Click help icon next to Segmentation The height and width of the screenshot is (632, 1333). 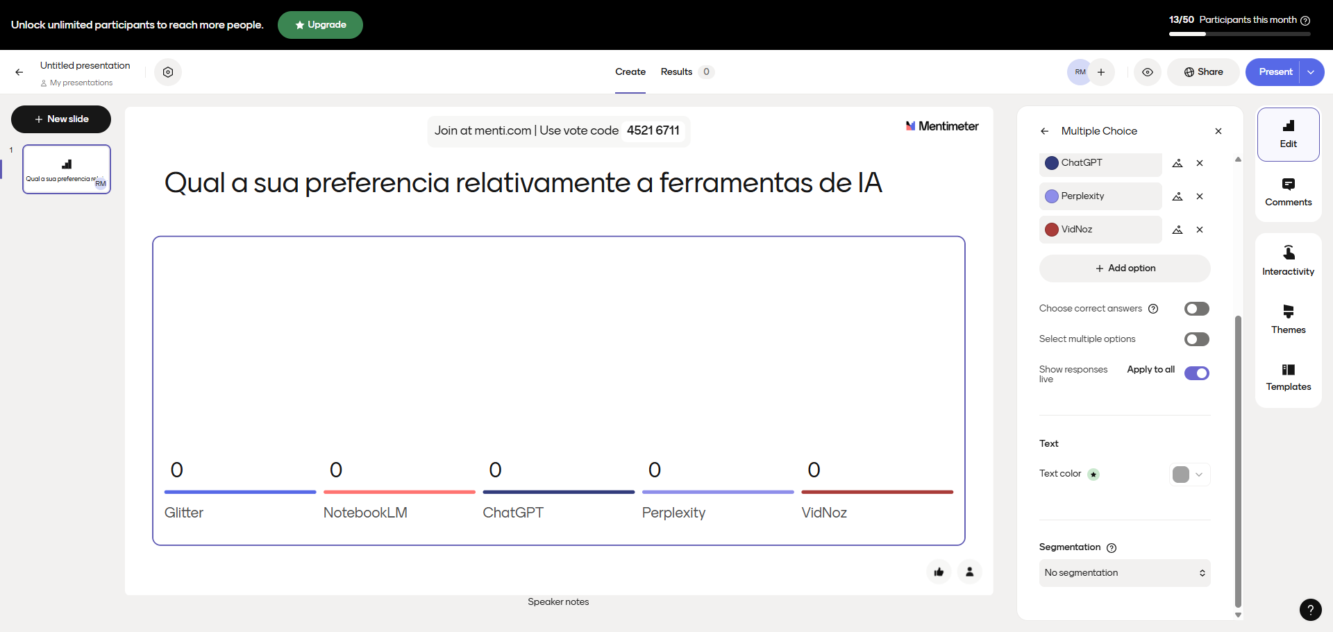pos(1112,548)
